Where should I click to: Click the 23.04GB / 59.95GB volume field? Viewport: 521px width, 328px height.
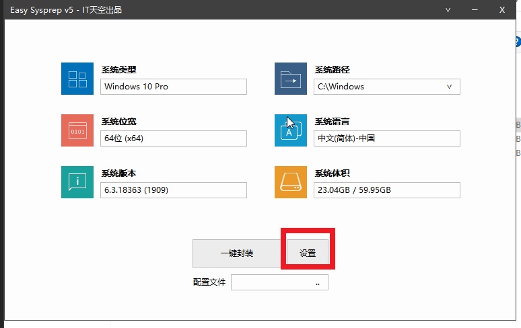click(x=386, y=190)
